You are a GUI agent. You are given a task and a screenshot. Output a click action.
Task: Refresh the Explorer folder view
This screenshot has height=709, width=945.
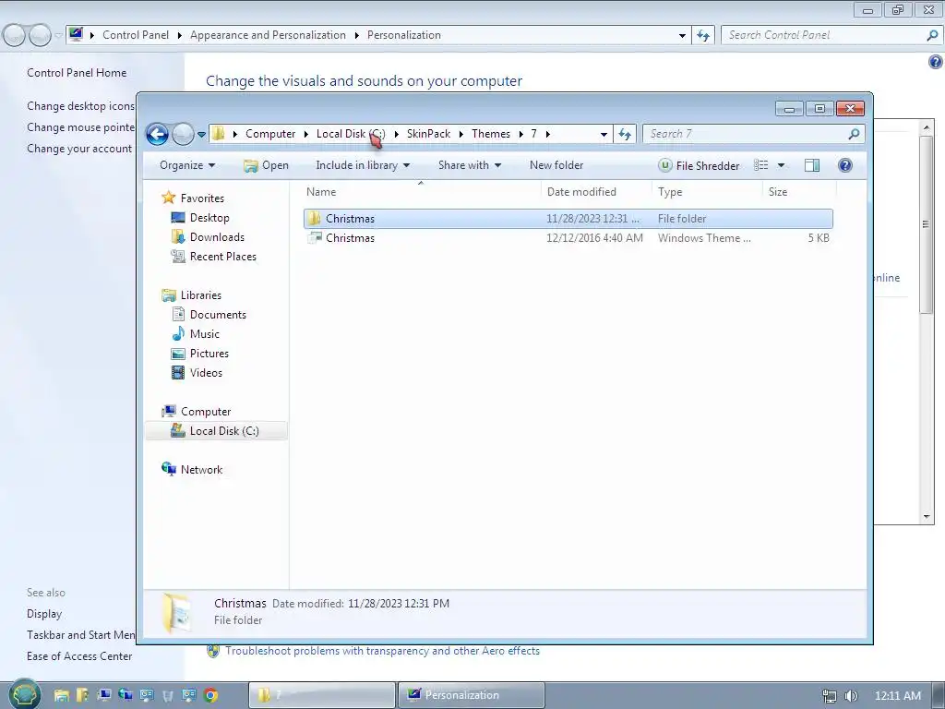tap(625, 134)
